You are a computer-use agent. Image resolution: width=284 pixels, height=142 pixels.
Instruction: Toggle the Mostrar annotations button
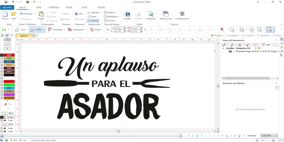coord(93,21)
